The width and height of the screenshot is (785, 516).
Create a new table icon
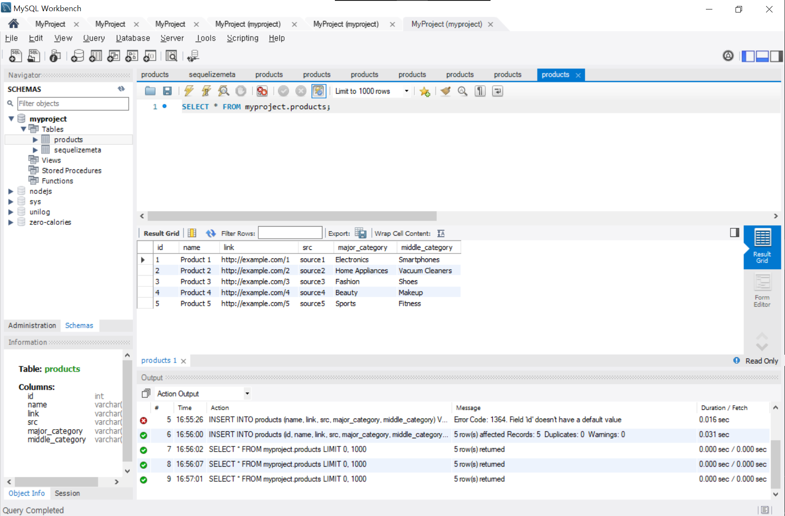pyautogui.click(x=95, y=56)
